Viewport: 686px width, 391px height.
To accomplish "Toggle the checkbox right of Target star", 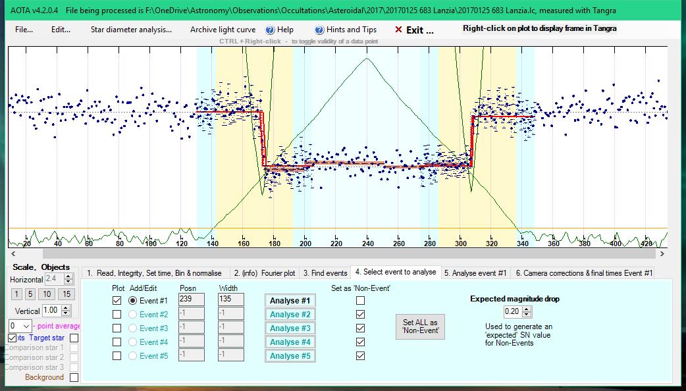I will click(74, 338).
